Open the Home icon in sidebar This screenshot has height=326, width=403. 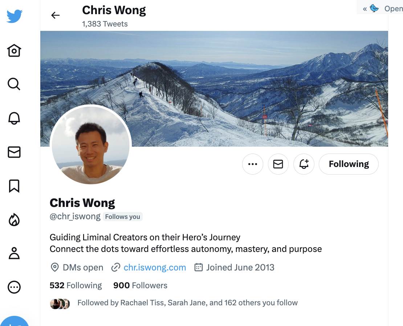coord(14,50)
